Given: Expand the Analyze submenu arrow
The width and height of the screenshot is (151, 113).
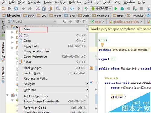Looking at the screenshot, I should point(87,83).
